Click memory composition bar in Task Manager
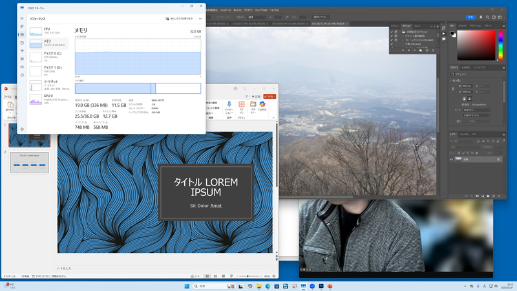This screenshot has width=517, height=291. coord(138,88)
